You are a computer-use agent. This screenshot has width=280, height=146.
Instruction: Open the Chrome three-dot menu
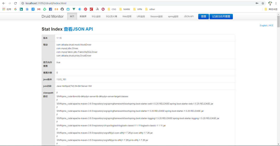276,3
